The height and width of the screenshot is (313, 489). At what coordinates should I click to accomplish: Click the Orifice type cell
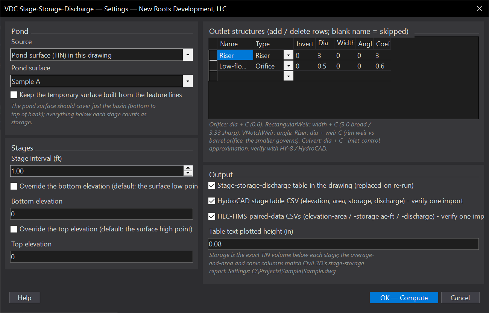click(x=269, y=66)
